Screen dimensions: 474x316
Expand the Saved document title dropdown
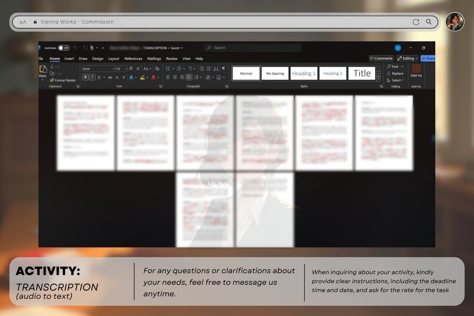[x=182, y=48]
